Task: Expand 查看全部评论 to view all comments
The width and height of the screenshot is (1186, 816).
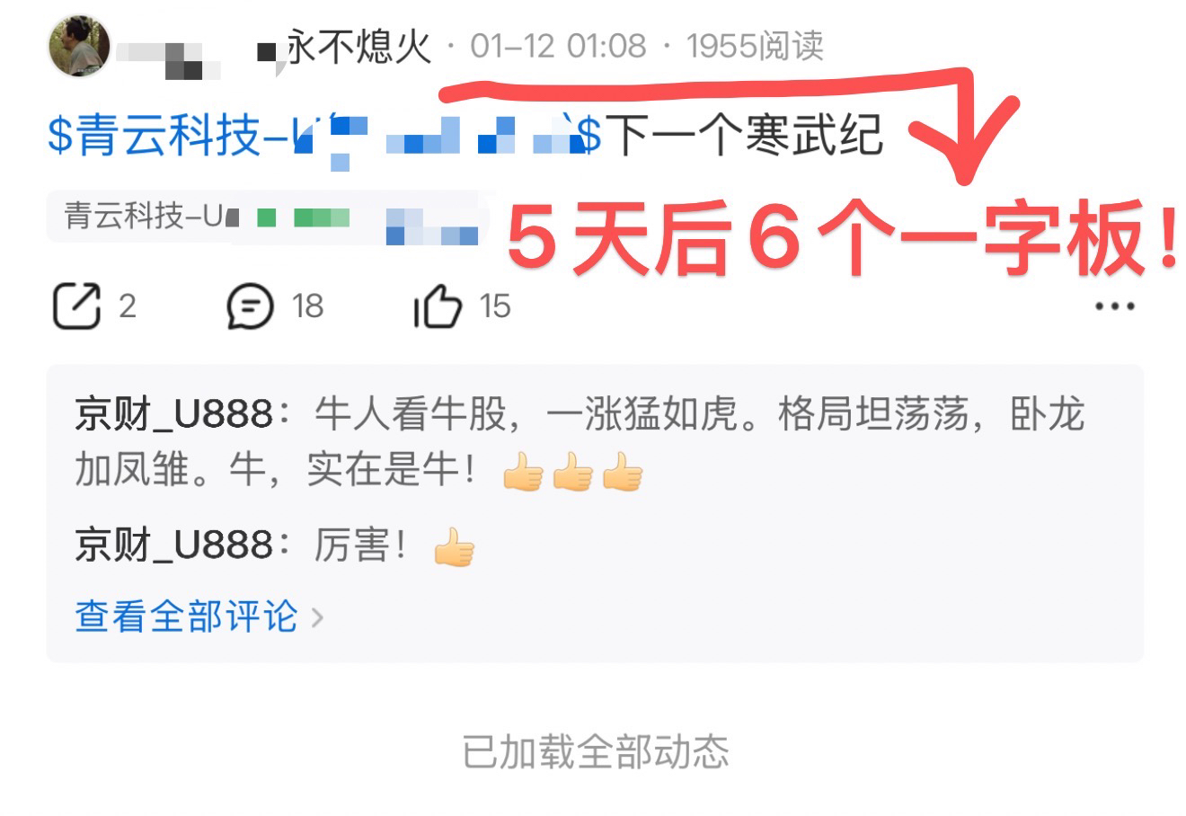Action: point(186,616)
